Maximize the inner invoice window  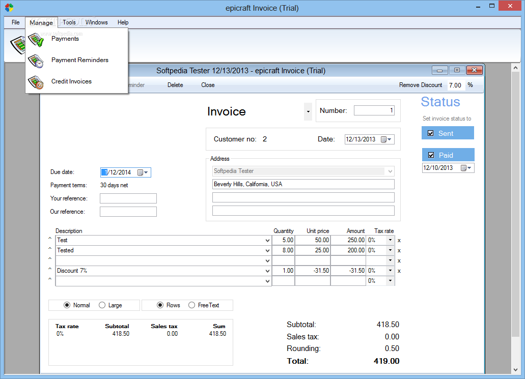tap(457, 70)
